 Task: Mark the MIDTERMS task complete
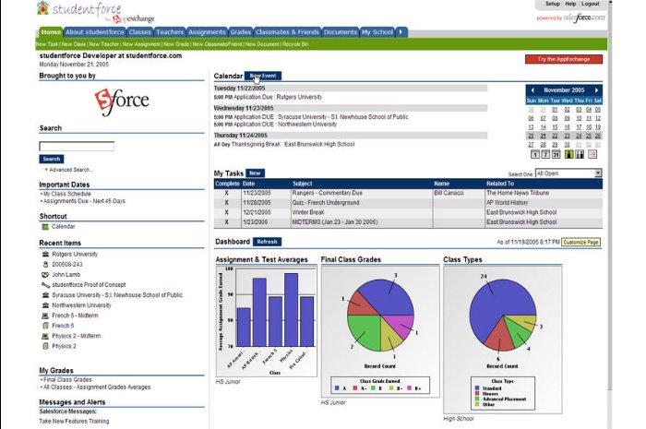click(x=227, y=222)
